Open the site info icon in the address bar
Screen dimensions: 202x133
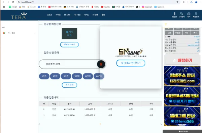(x=19, y=2)
